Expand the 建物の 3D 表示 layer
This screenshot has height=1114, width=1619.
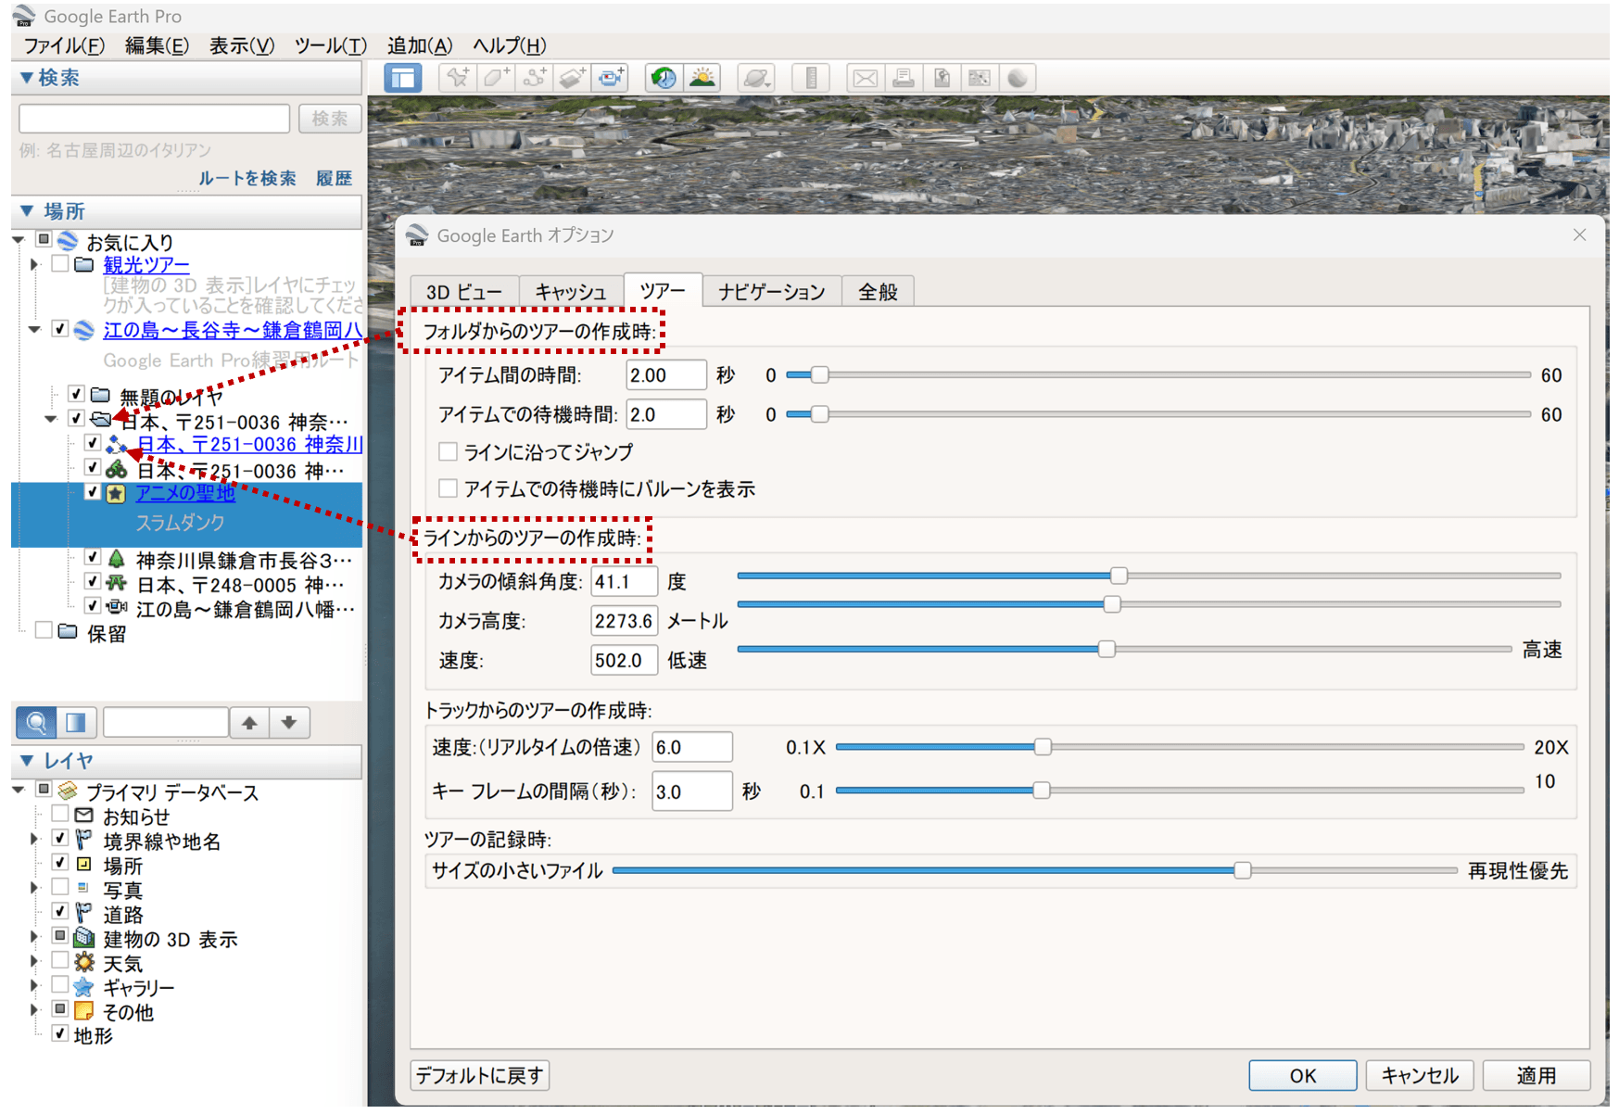coord(35,937)
